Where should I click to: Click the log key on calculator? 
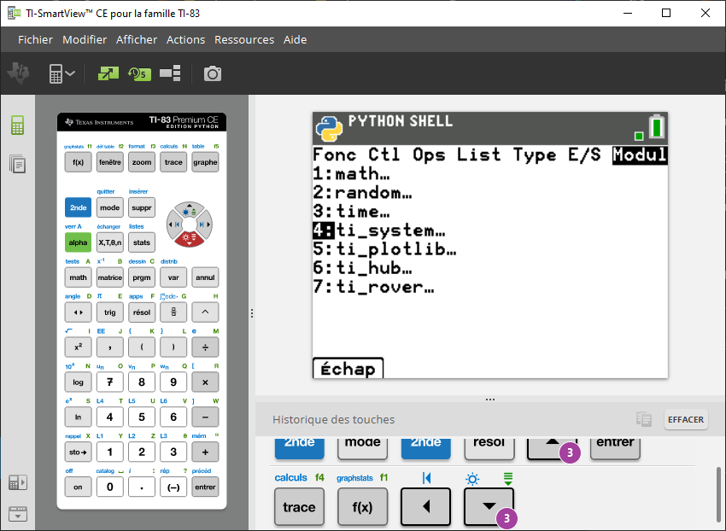79,382
